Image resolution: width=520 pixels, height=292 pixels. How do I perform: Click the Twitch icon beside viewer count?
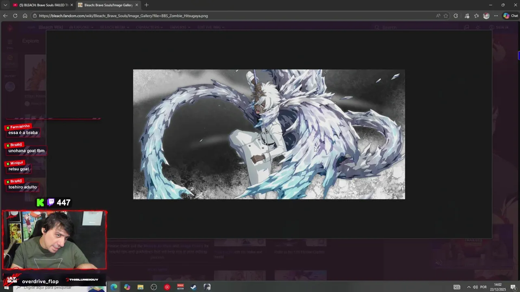pyautogui.click(x=51, y=202)
